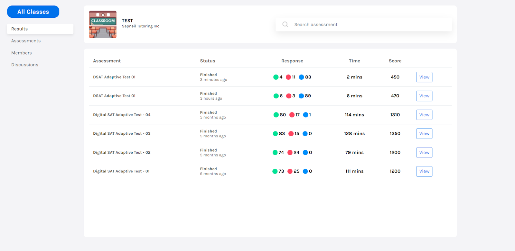This screenshot has height=251, width=515.
Task: Click blue skipped dot for Digital SAT Test - 02
Action: coord(305,153)
